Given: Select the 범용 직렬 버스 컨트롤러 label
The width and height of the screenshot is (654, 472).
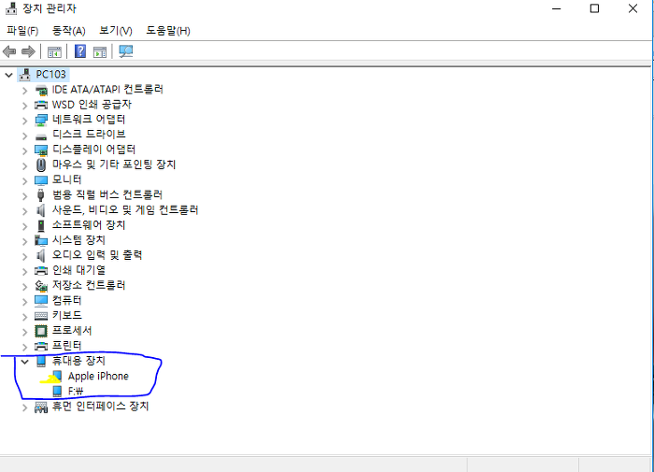Looking at the screenshot, I should [x=107, y=195].
